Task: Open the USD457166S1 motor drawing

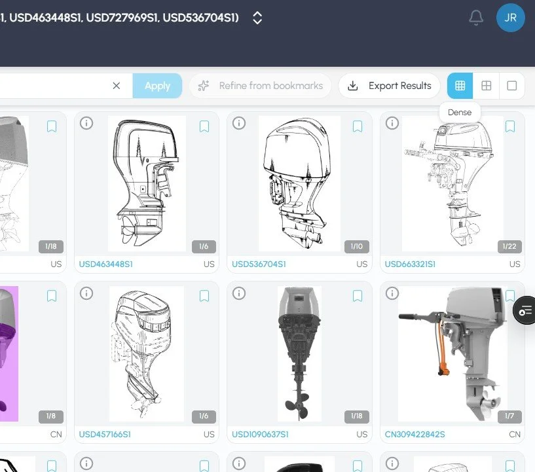Action: (147, 354)
